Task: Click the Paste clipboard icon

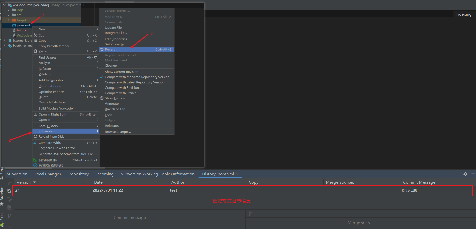Action: coord(36,51)
